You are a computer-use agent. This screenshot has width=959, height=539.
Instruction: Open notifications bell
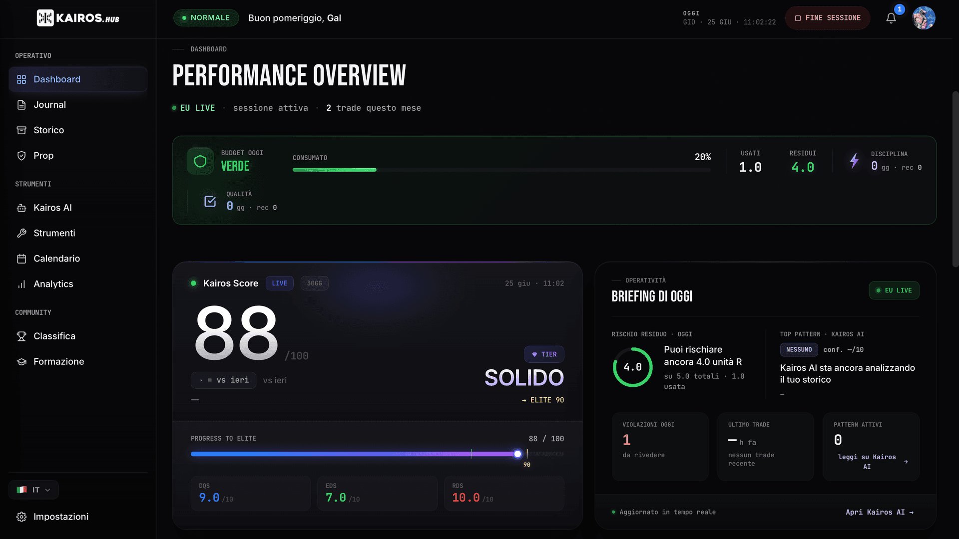891,18
